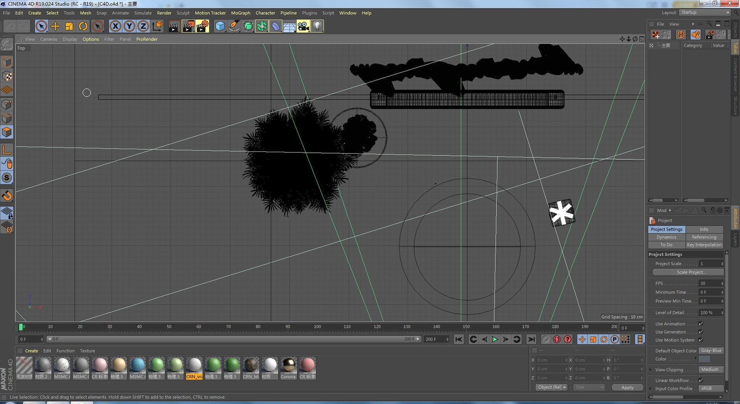
Task: Add a Camera object
Action: point(303,26)
